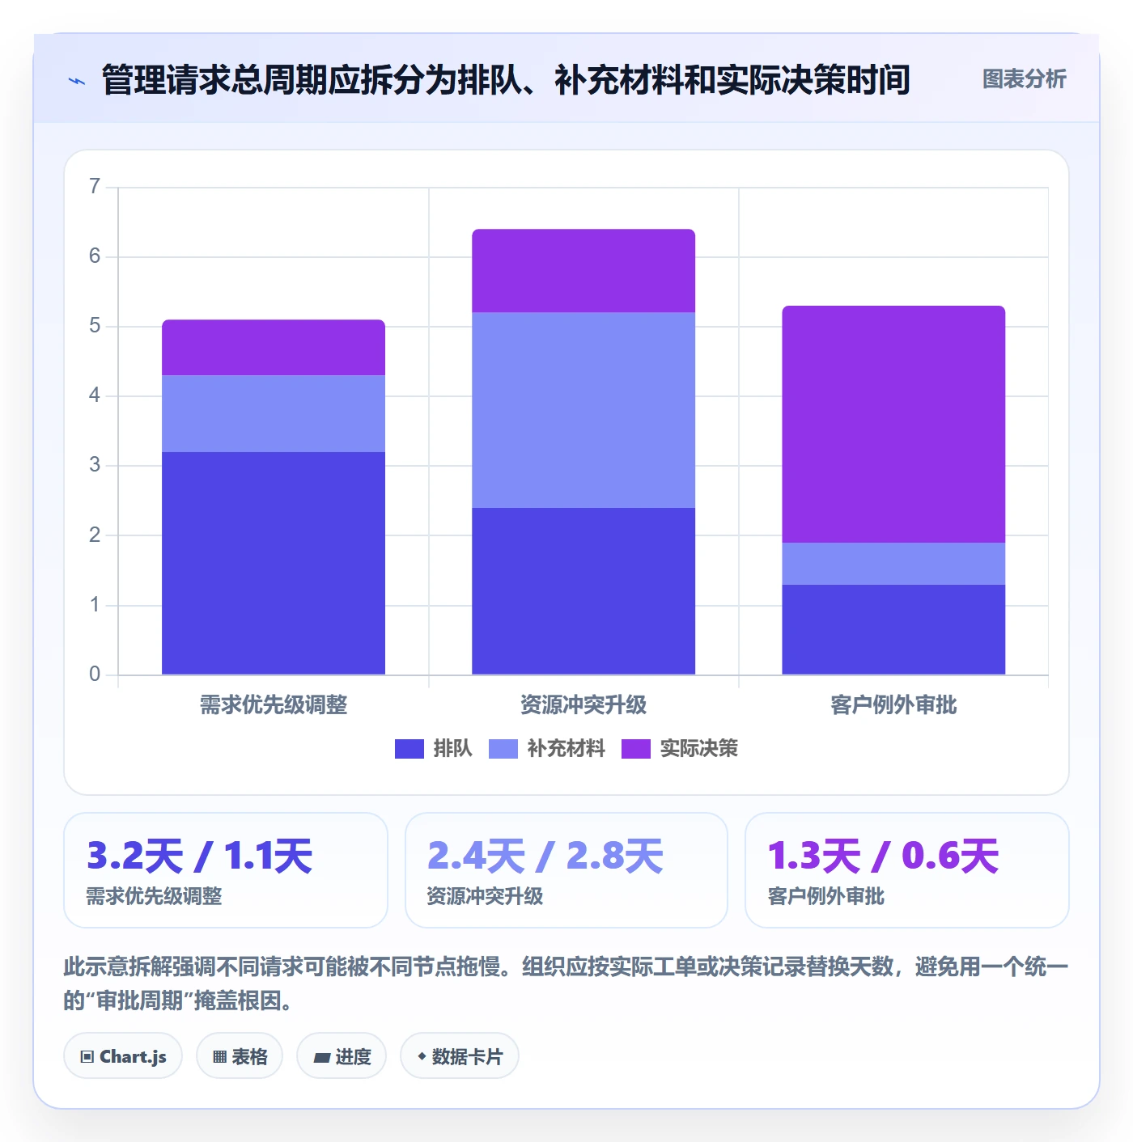Click 补充材料 segment of 客户例外审批 bar

tap(893, 564)
